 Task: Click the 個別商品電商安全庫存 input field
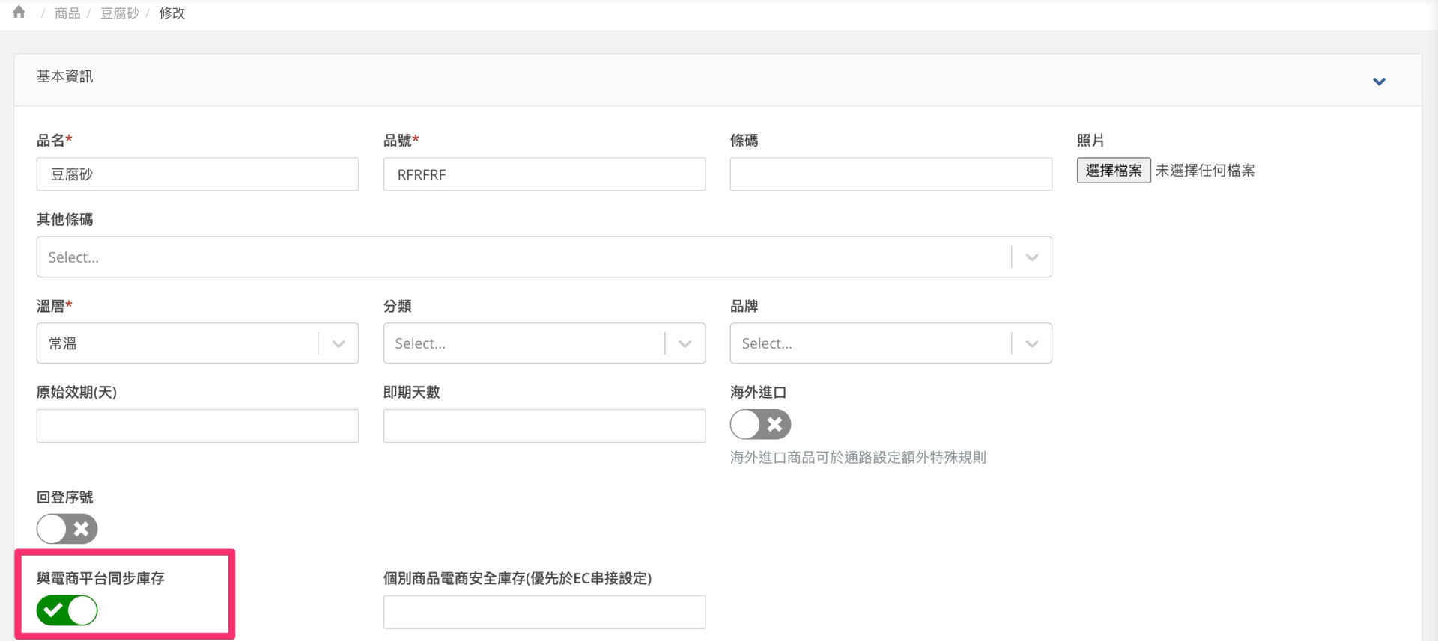pyautogui.click(x=544, y=612)
